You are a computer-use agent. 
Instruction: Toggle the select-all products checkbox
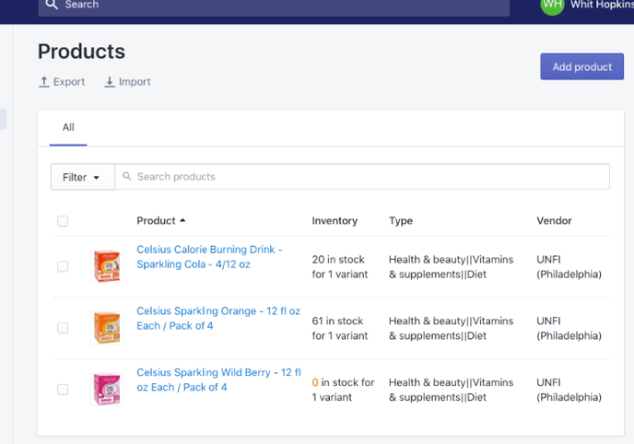tap(63, 221)
